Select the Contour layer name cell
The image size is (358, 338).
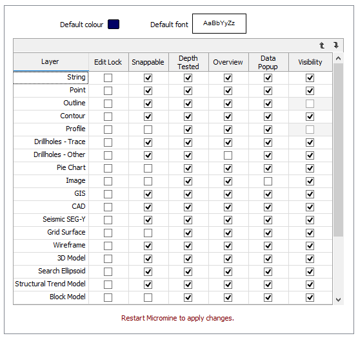pyautogui.click(x=51, y=116)
